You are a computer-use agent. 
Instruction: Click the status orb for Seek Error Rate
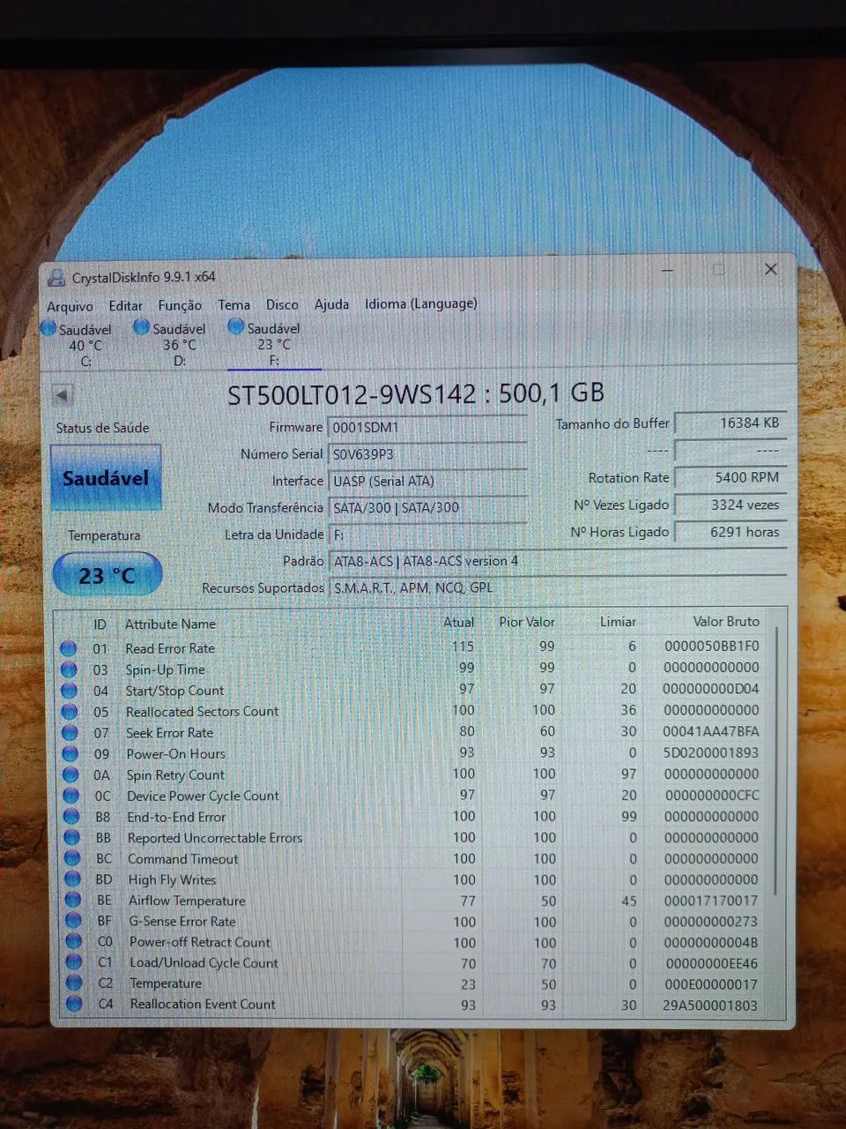(x=70, y=733)
